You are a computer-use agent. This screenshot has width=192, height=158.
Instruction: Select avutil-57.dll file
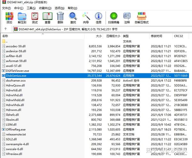(13, 66)
